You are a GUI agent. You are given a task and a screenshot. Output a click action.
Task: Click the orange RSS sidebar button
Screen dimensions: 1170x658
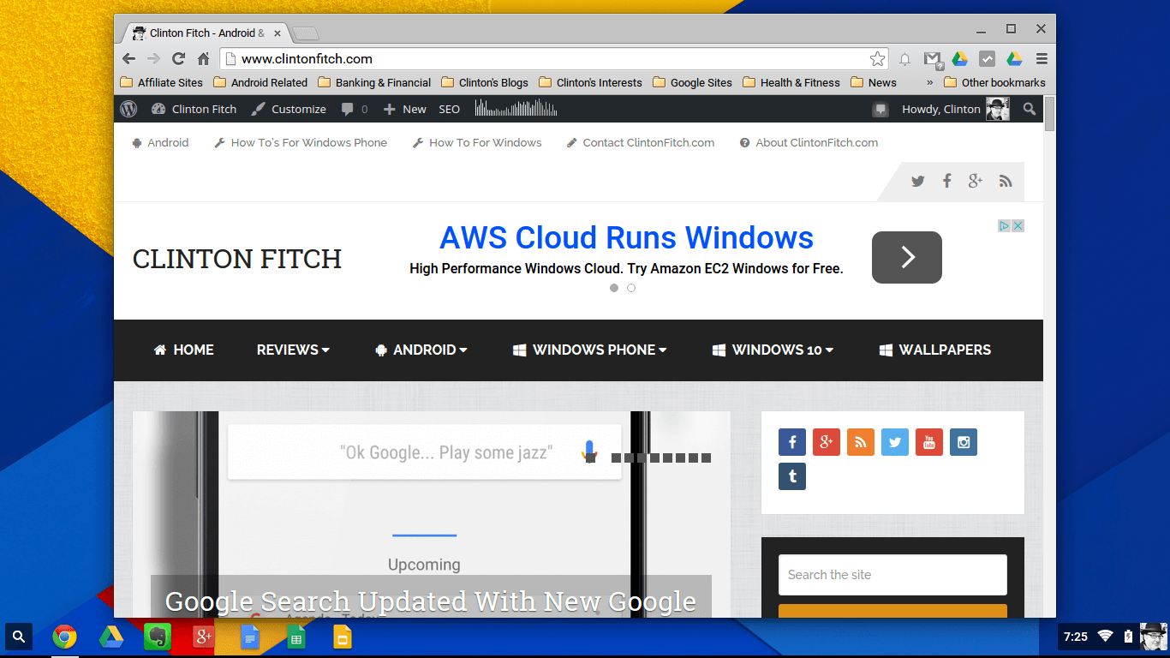click(861, 442)
